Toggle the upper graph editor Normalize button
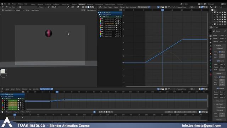Image resolution: width=227 pixels, height=128 pixels. click(x=143, y=7)
